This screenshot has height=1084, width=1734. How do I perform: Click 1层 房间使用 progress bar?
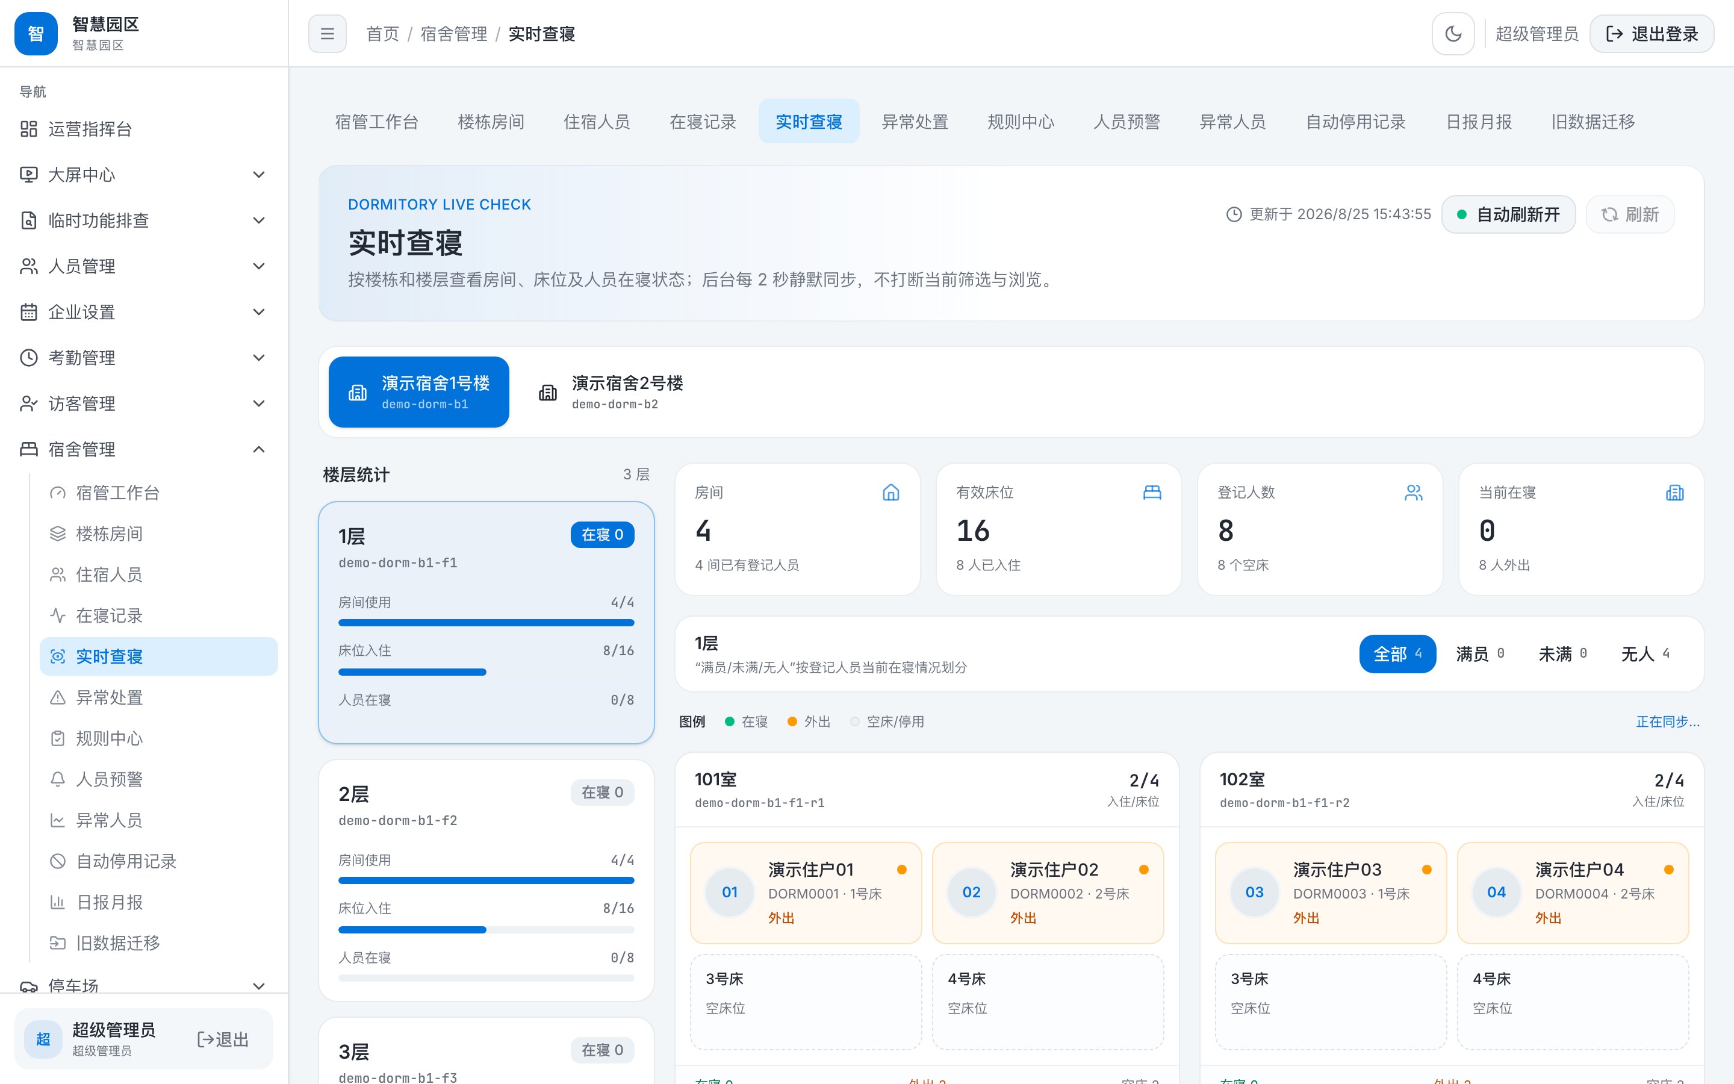pyautogui.click(x=486, y=623)
